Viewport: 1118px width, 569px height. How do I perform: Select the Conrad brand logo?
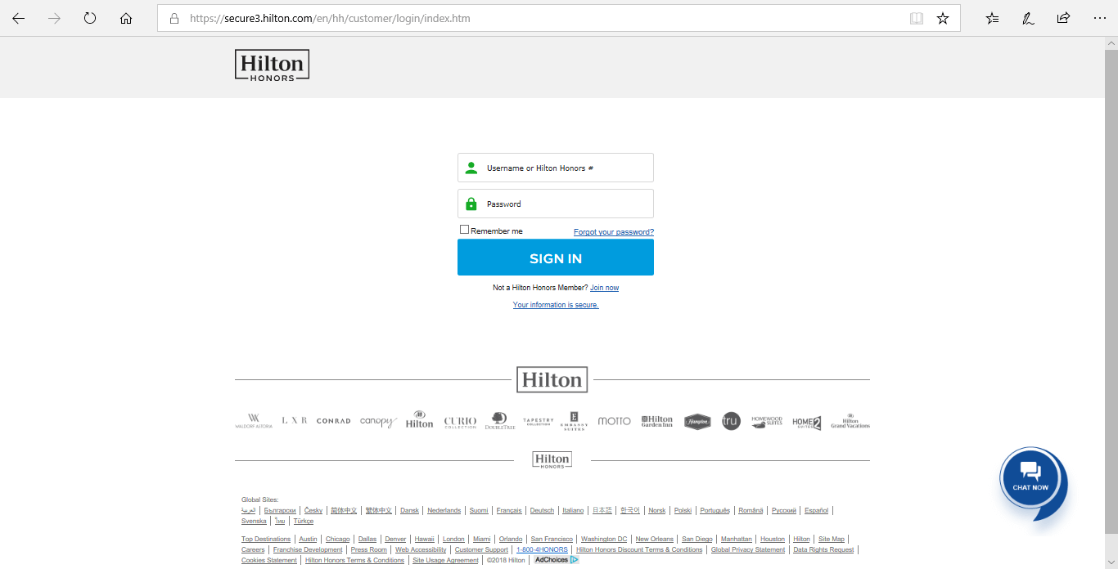[x=333, y=421]
